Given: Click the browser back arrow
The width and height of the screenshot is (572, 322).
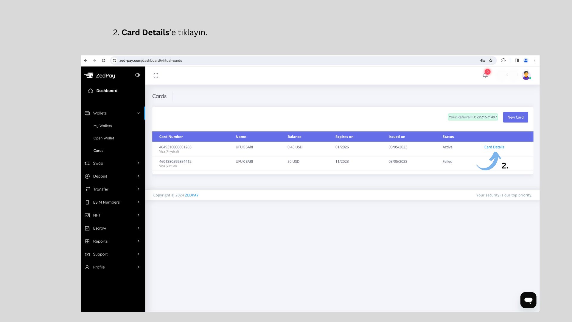Looking at the screenshot, I should pos(86,61).
